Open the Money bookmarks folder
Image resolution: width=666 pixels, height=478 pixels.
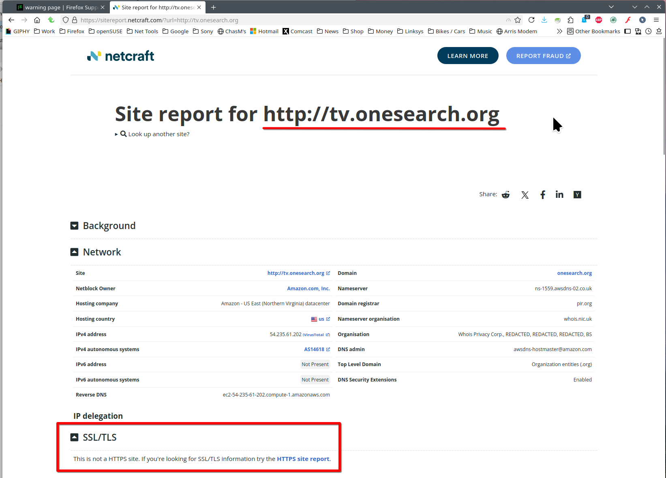(x=380, y=31)
